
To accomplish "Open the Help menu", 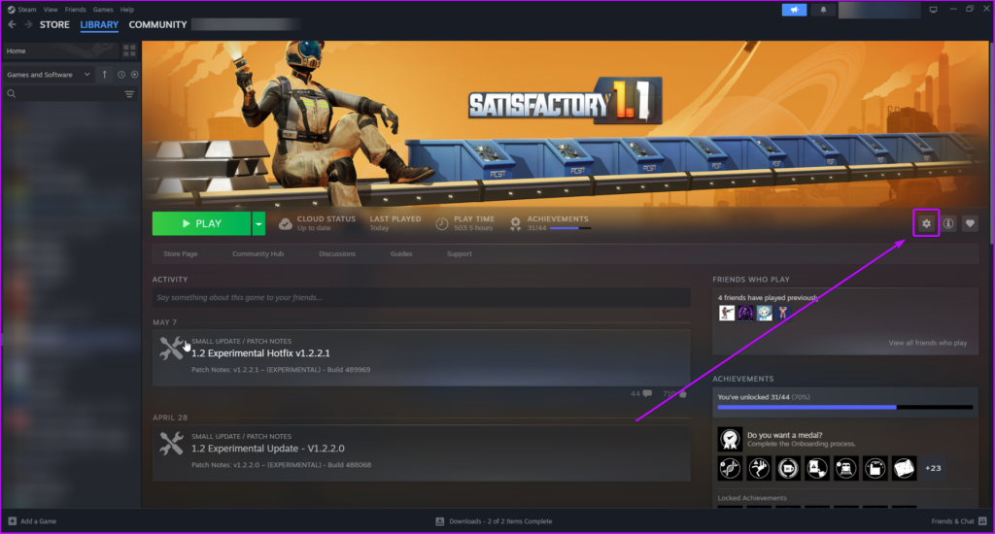I will click(127, 10).
